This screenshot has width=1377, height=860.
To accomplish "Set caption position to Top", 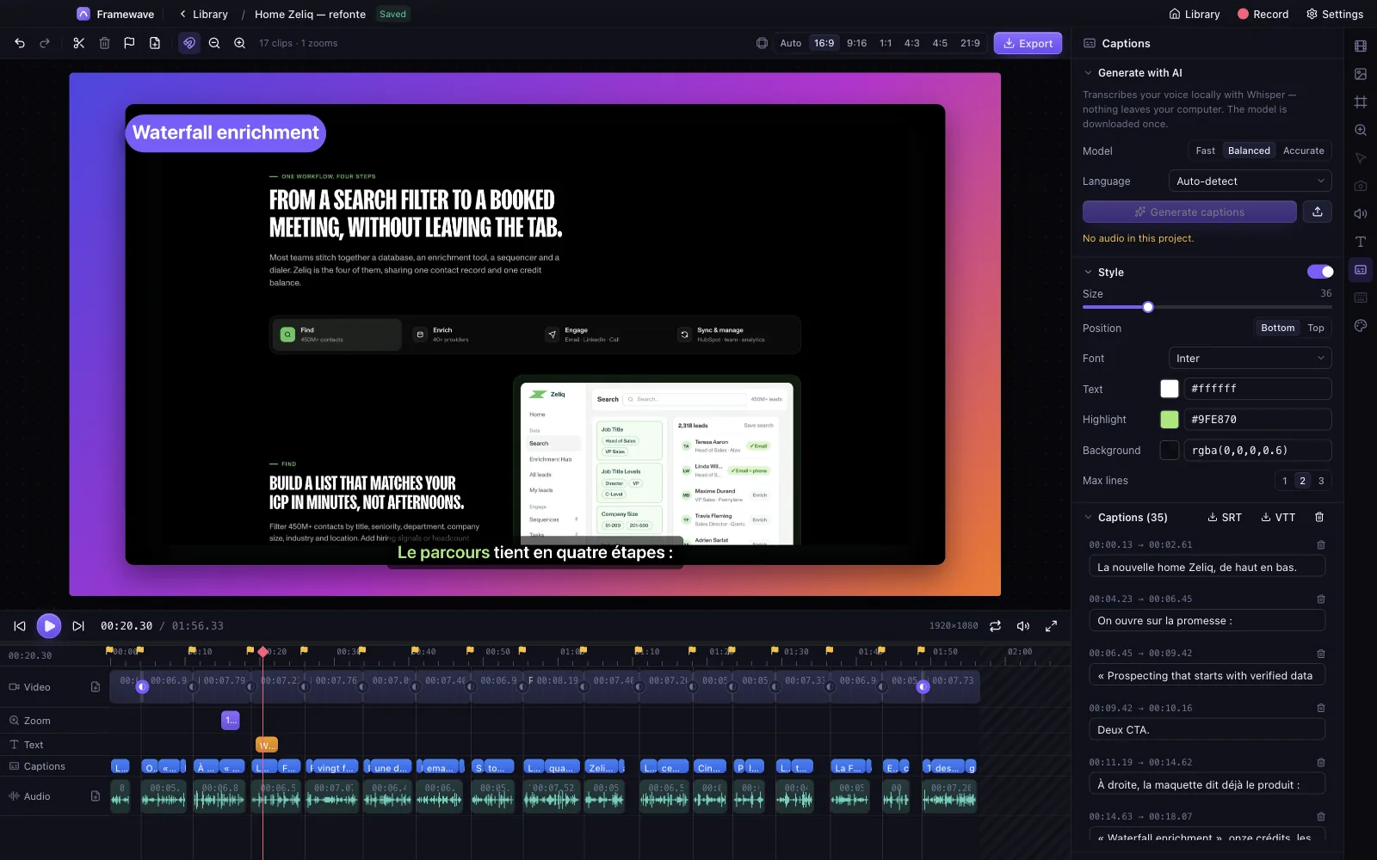I will tap(1315, 328).
